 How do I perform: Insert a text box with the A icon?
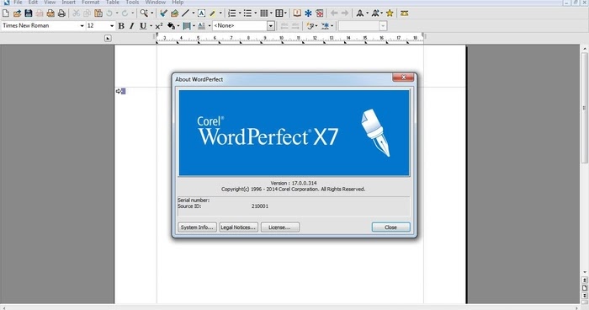[201, 13]
